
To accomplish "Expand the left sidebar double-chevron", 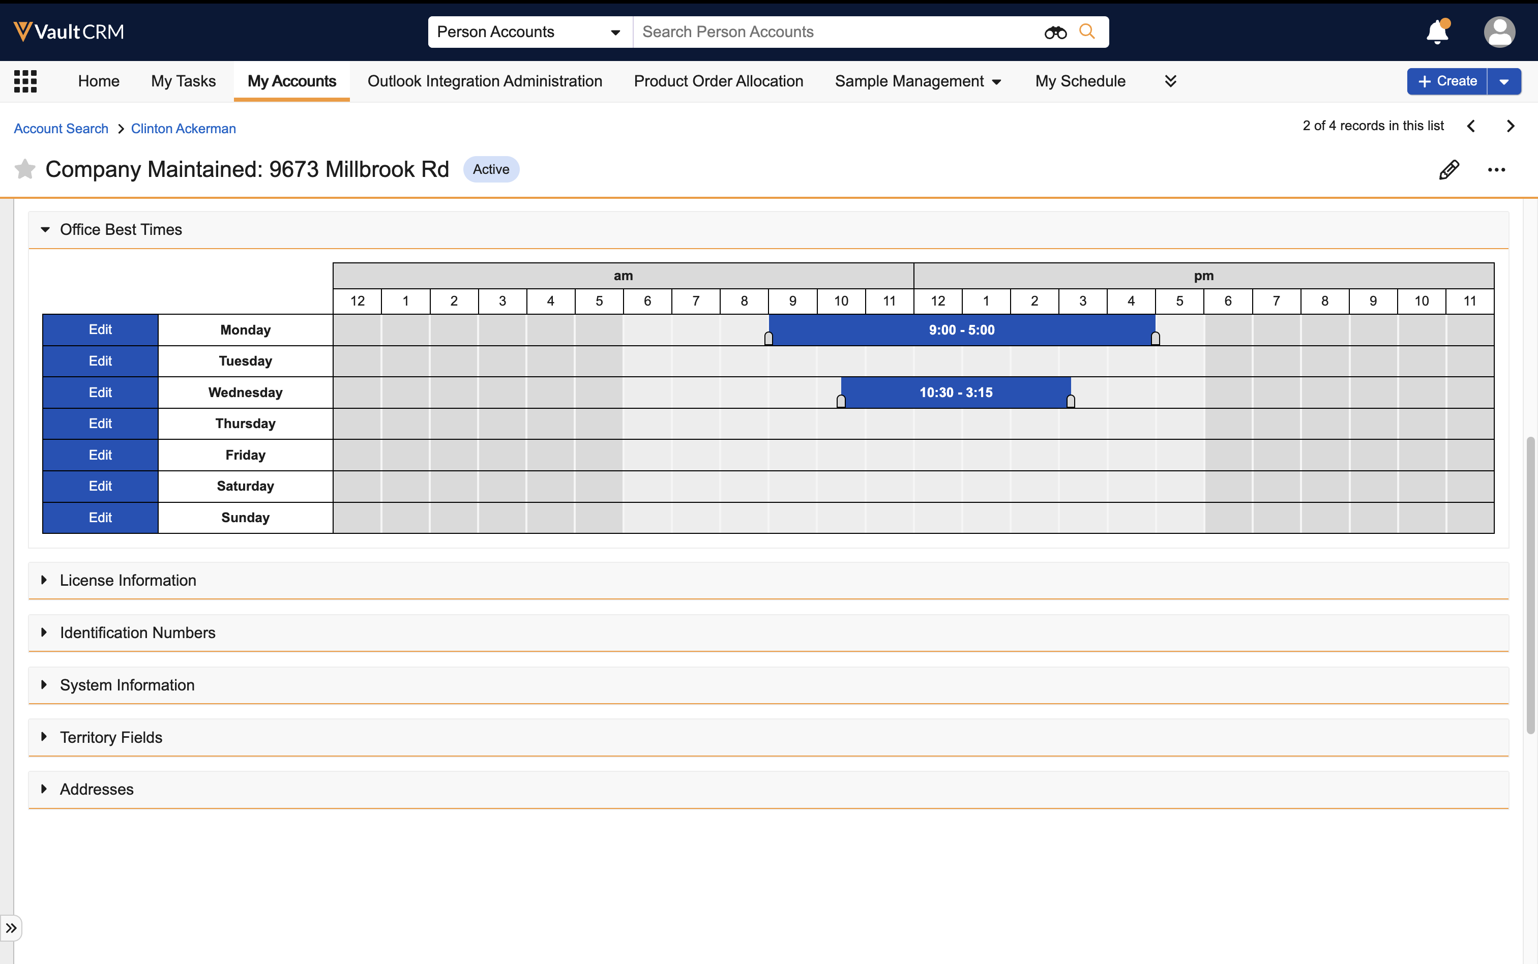I will point(12,928).
